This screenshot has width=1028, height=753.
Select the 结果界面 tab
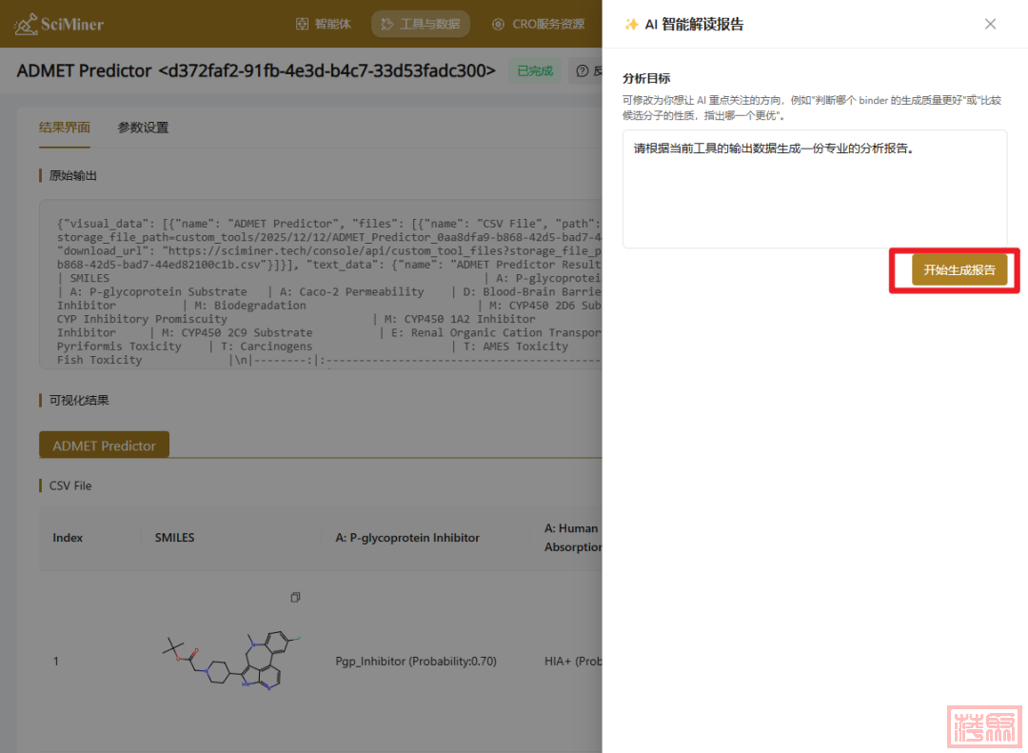(65, 128)
